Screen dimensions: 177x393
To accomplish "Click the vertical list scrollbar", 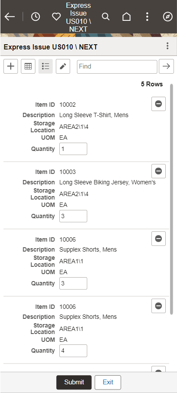I will click(x=171, y=199).
